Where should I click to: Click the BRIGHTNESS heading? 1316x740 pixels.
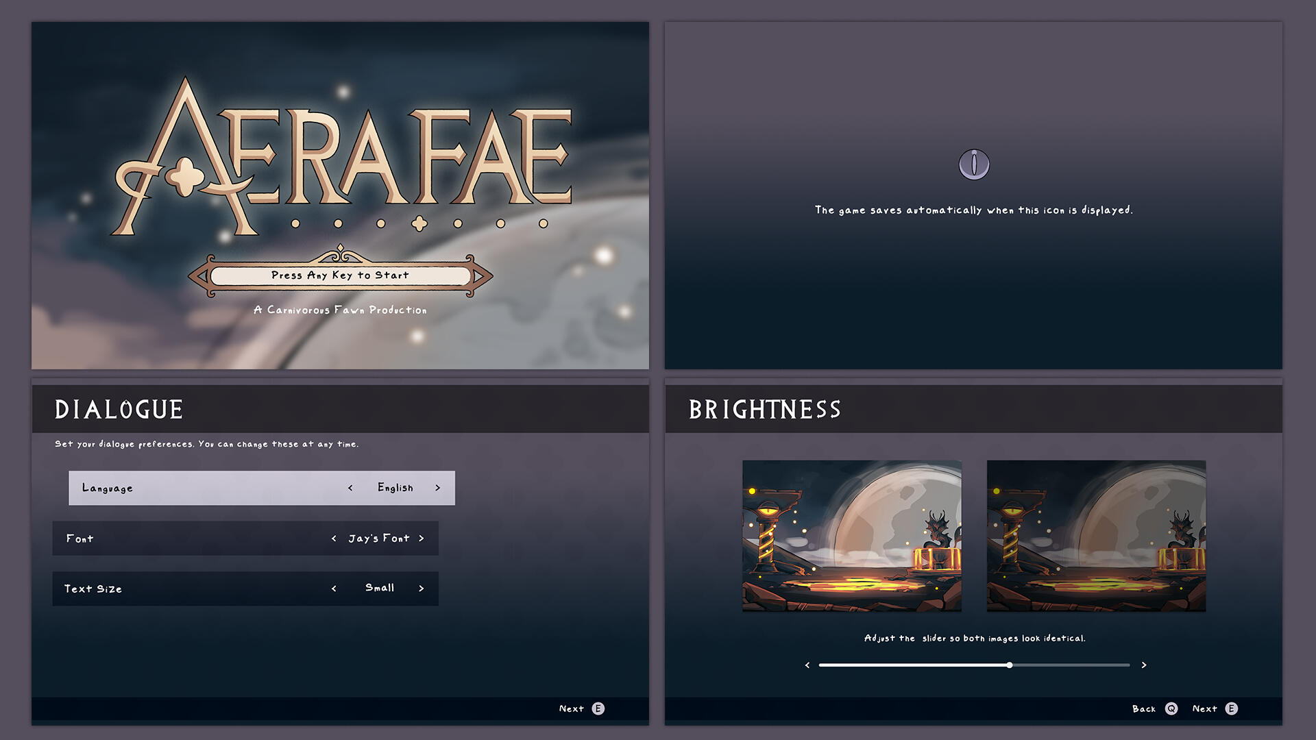tap(765, 410)
